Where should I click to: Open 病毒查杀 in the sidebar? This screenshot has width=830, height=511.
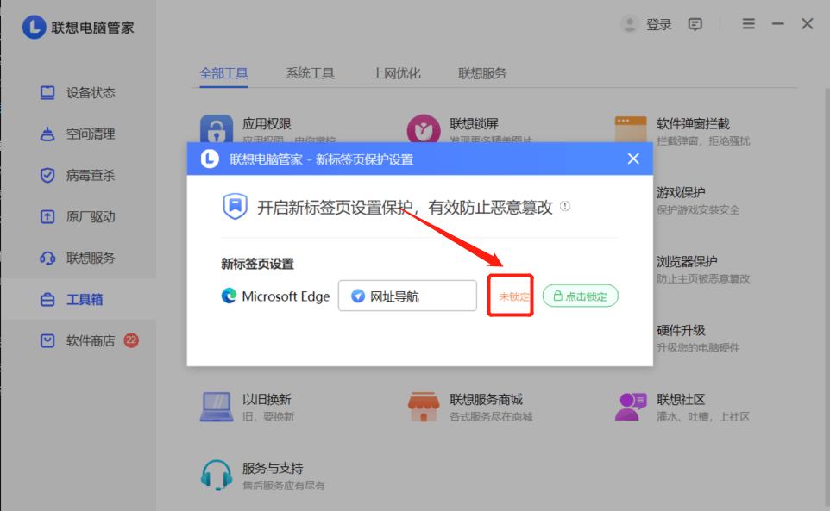pos(91,176)
